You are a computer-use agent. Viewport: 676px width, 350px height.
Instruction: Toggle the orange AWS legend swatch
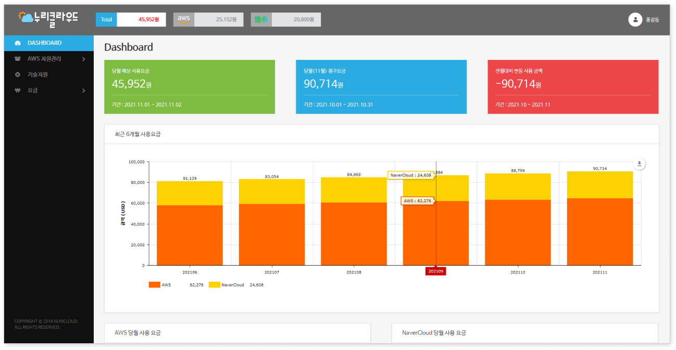point(154,285)
